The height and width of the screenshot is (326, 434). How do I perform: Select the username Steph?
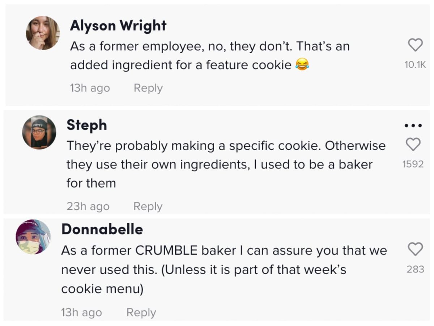87,125
